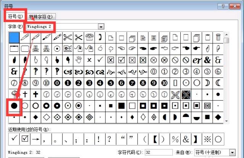The width and height of the screenshot is (244, 158).
Task: Choose the right arrow in recent symbols
Action: pos(36,139)
